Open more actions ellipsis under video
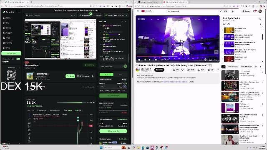Viewport: 267px width, 150px height. point(218,70)
